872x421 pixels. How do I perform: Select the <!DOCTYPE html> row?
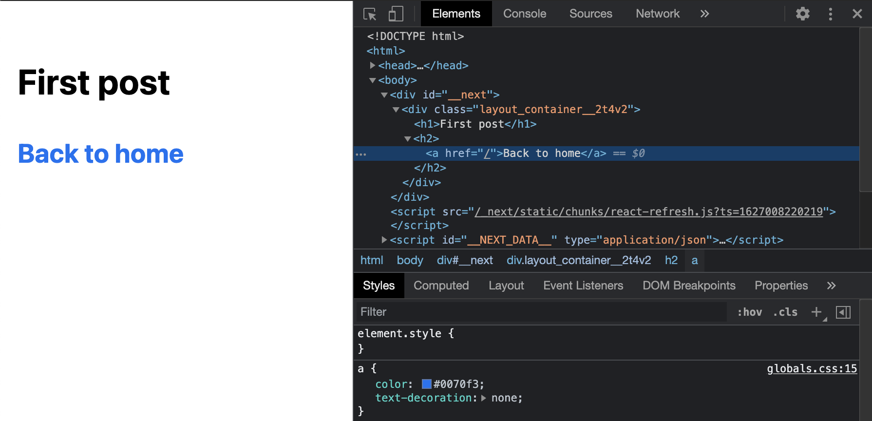416,36
